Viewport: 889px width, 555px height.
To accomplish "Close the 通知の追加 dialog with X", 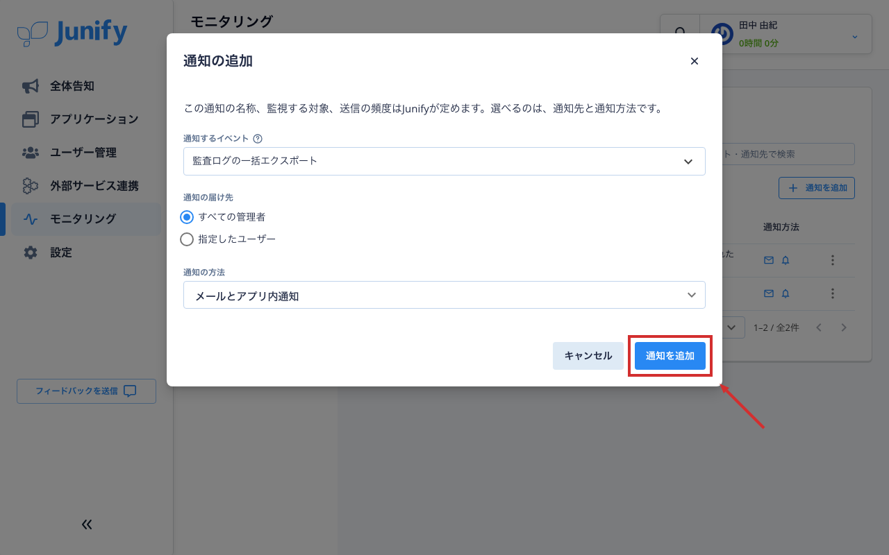I will 694,61.
